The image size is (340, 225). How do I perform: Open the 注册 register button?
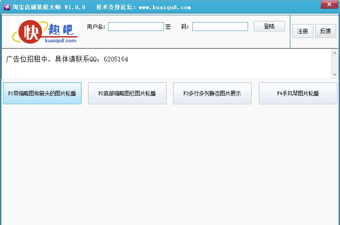coord(303,31)
